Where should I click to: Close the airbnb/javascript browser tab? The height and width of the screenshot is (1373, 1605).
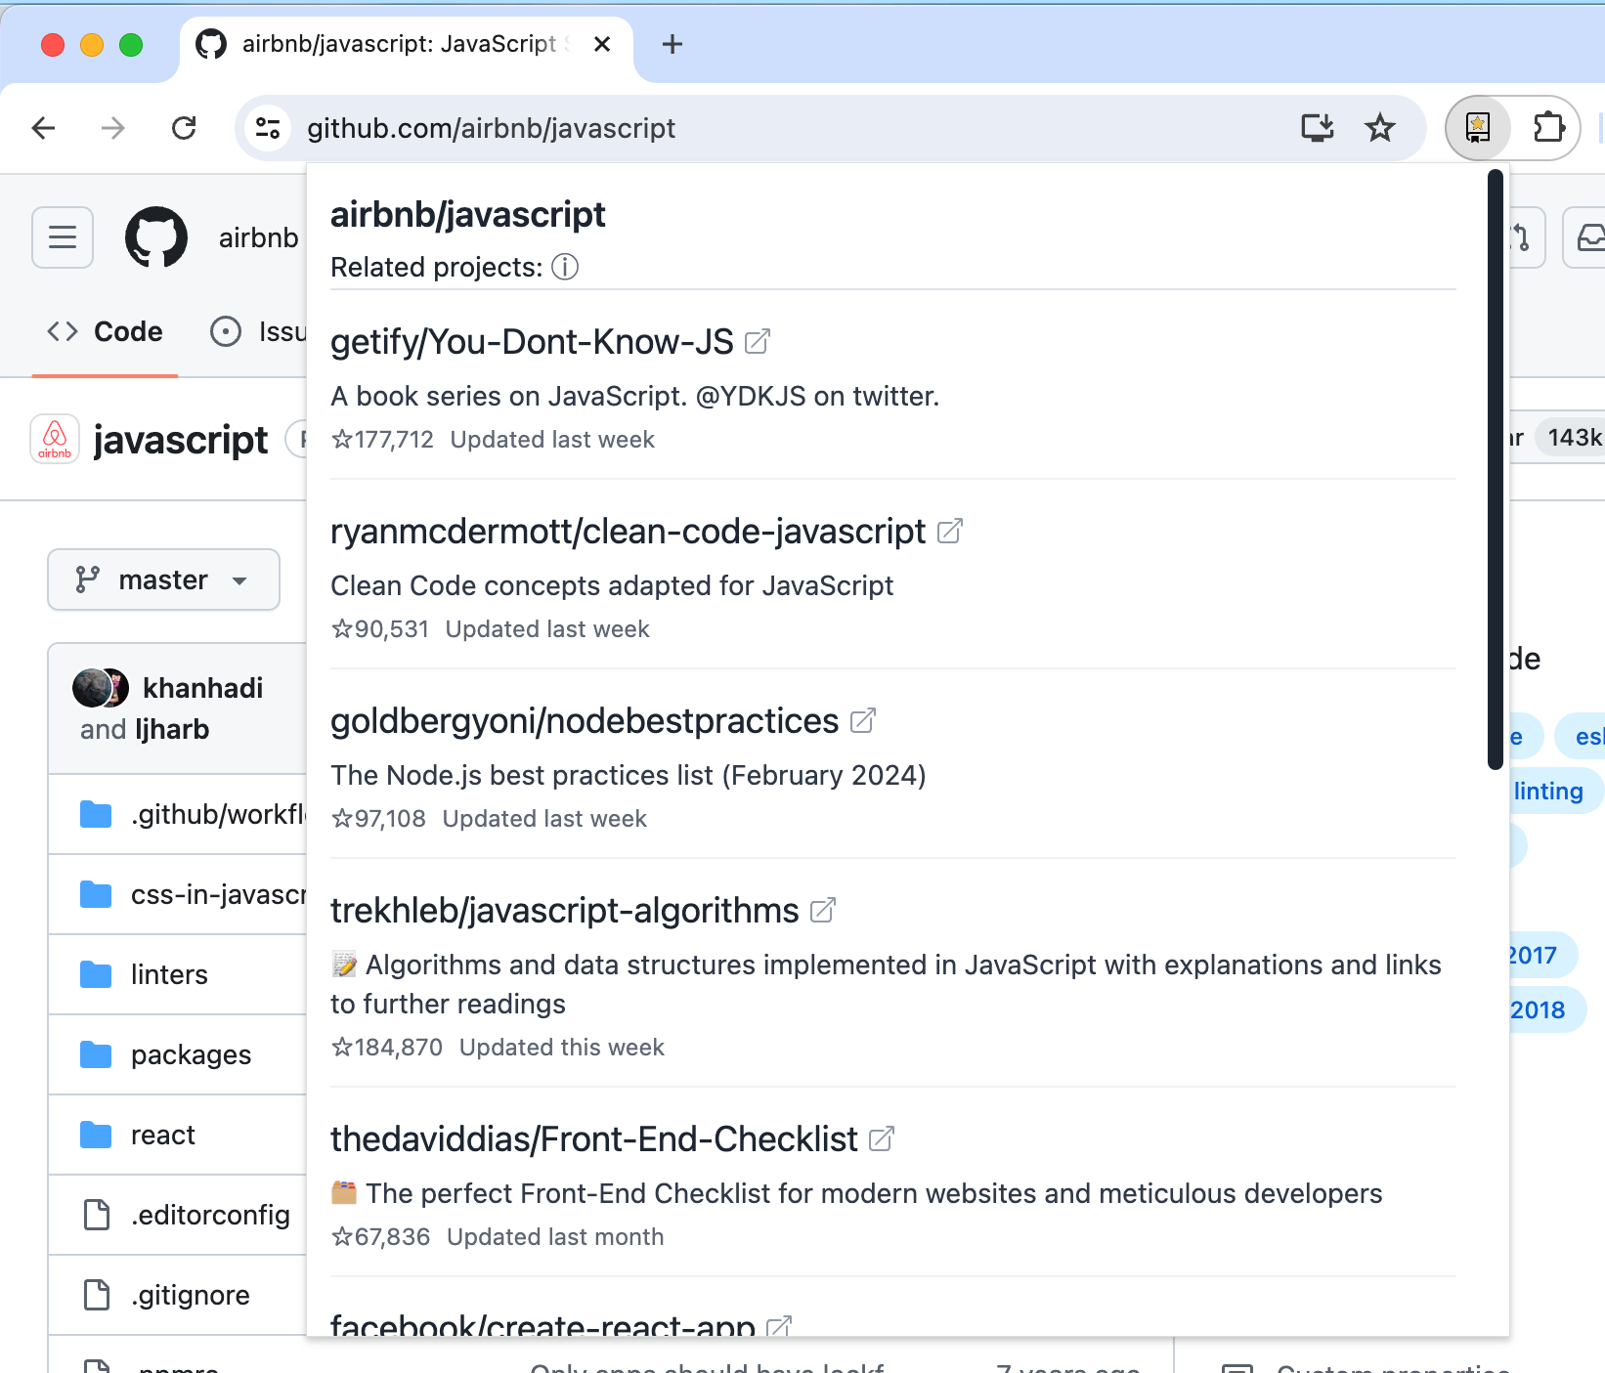coord(602,44)
